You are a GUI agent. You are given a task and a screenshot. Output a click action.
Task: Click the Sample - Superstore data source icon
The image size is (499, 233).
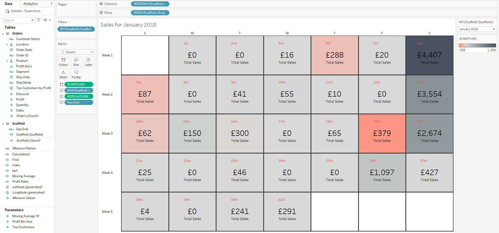[8, 11]
